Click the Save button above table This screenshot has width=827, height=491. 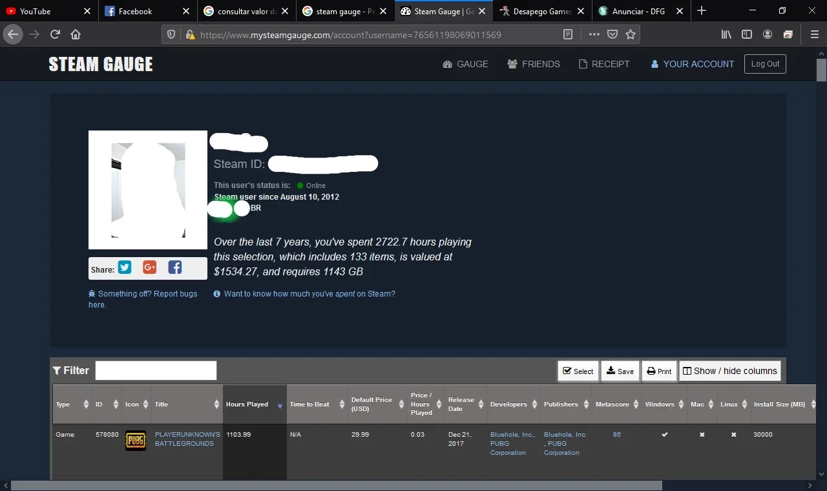(620, 371)
